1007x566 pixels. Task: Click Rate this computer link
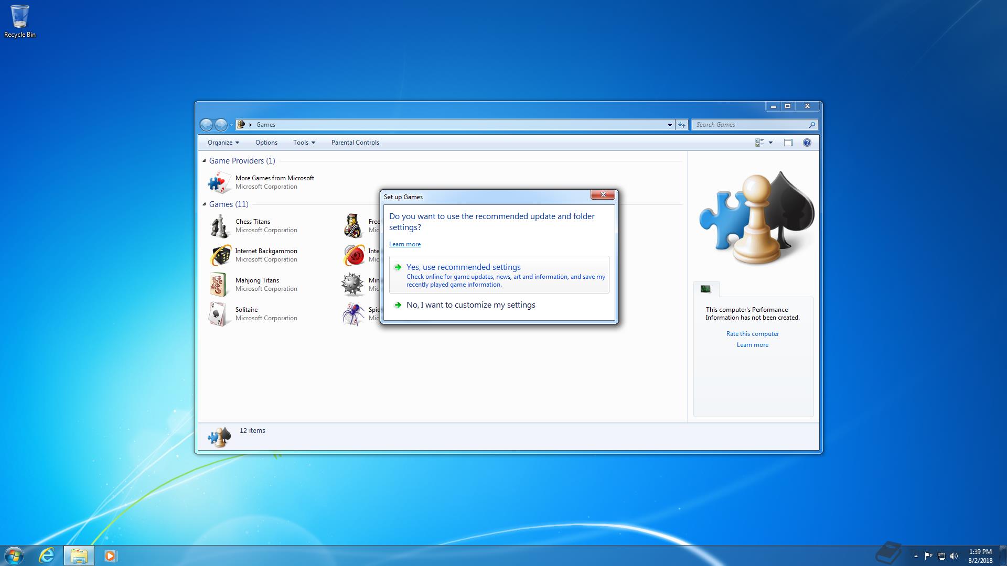752,334
